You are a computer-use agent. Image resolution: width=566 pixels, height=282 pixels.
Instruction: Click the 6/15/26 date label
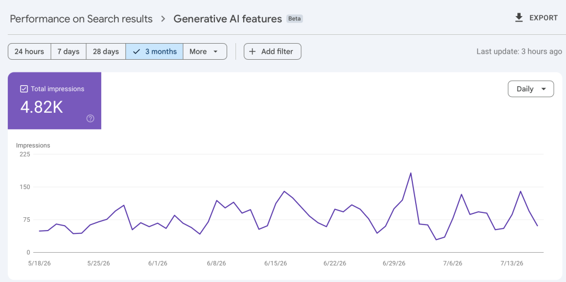(275, 263)
